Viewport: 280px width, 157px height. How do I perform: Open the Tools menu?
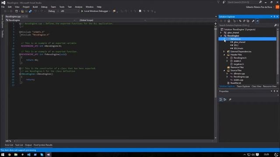(x=62, y=7)
